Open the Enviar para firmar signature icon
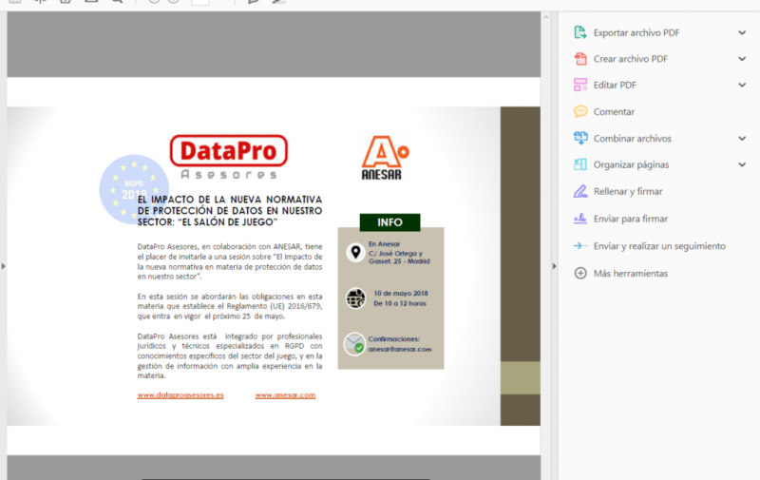 tap(580, 219)
